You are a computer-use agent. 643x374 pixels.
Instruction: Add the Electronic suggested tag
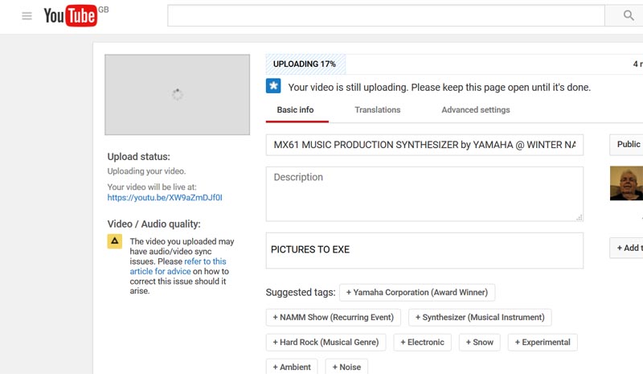click(x=423, y=343)
